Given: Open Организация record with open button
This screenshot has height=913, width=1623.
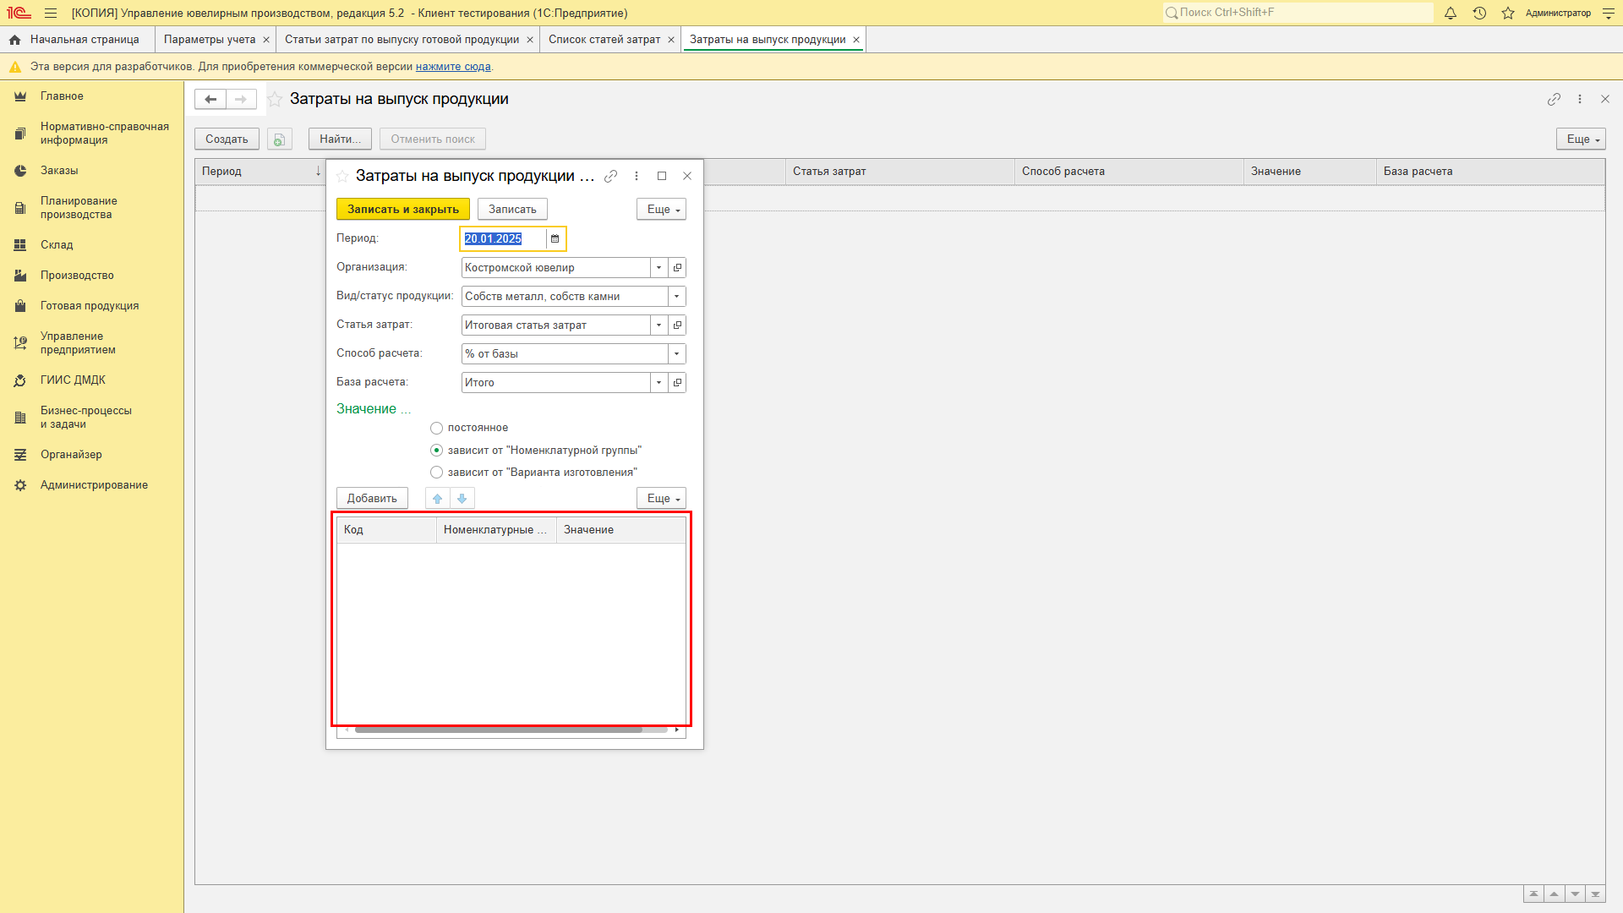Looking at the screenshot, I should (677, 268).
